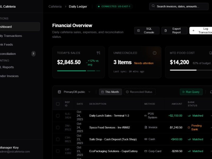Viewport: 212px width, 159px height.
Task: Select the Sysco Food Services row checkbox
Action: [x=58, y=127]
